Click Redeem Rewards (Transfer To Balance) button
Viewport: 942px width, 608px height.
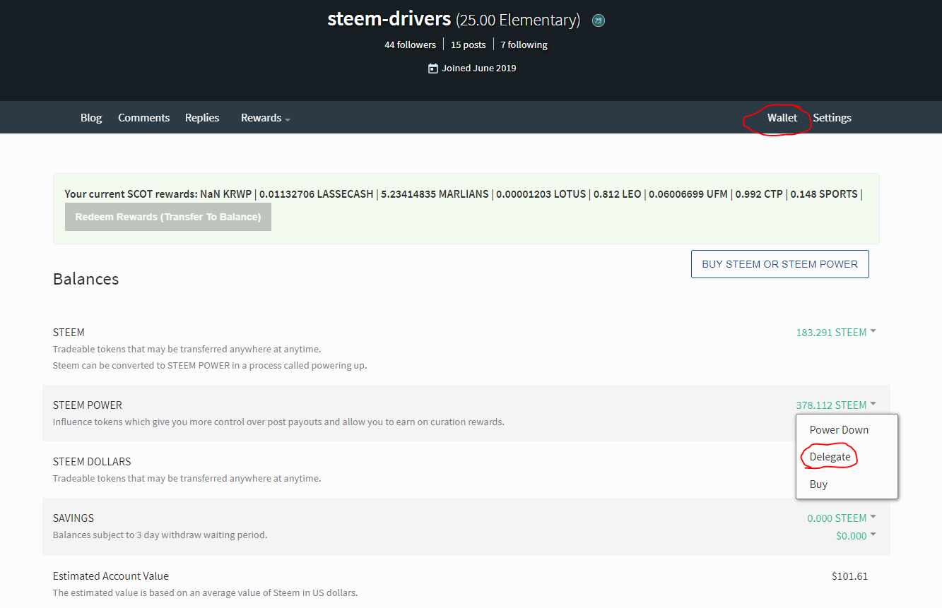pyautogui.click(x=168, y=217)
